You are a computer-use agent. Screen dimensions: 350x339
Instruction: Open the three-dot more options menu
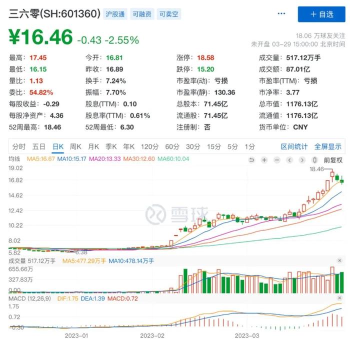click(x=281, y=14)
